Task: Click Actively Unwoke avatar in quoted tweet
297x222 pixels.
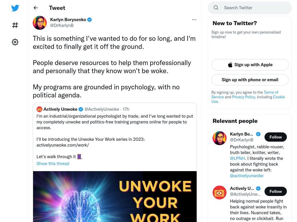Action: pyautogui.click(x=39, y=109)
